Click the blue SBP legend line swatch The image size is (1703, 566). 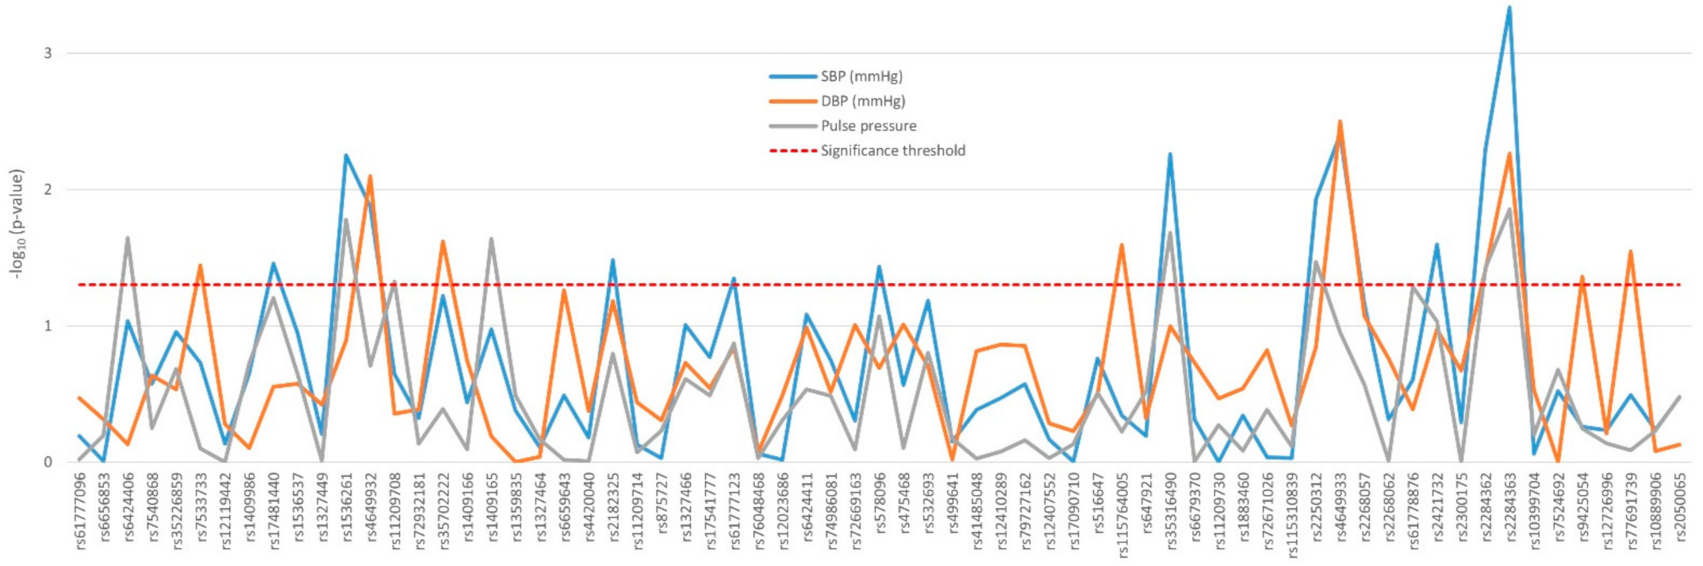point(792,77)
